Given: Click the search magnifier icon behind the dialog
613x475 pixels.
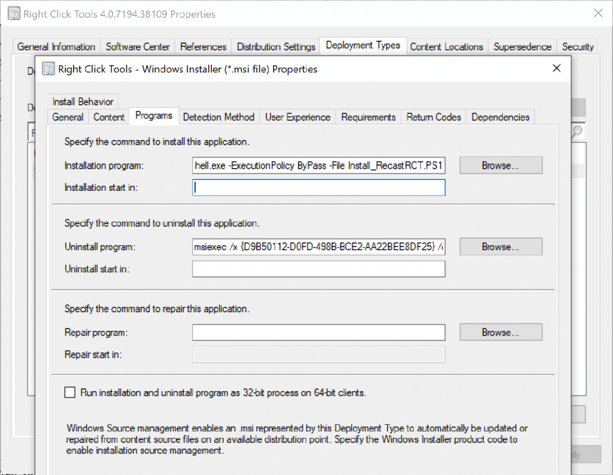Looking at the screenshot, I should (576, 131).
